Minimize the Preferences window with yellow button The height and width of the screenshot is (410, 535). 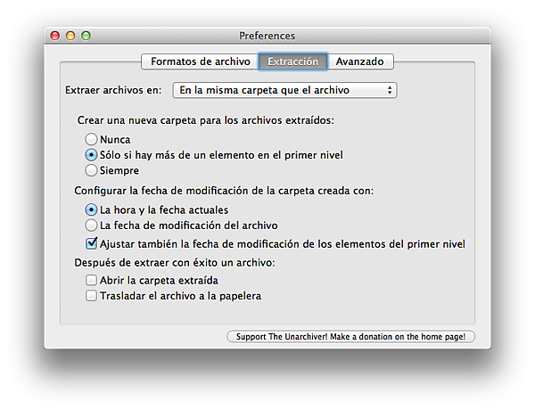click(70, 36)
